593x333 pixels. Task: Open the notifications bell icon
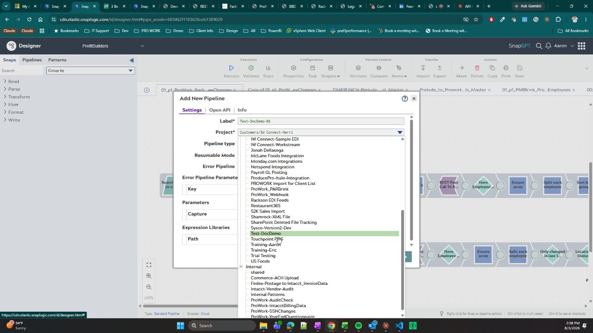point(549,46)
